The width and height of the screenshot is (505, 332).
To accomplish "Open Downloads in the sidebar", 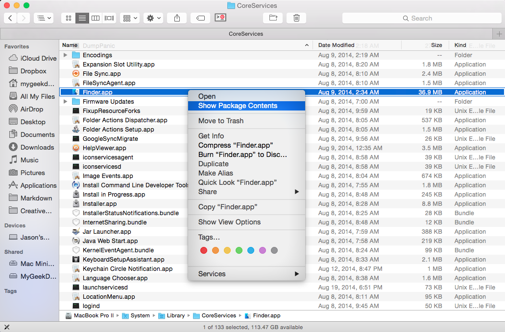I will [31, 147].
